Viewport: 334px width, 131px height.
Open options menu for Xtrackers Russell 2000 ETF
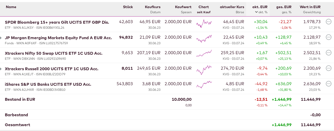(329, 68)
